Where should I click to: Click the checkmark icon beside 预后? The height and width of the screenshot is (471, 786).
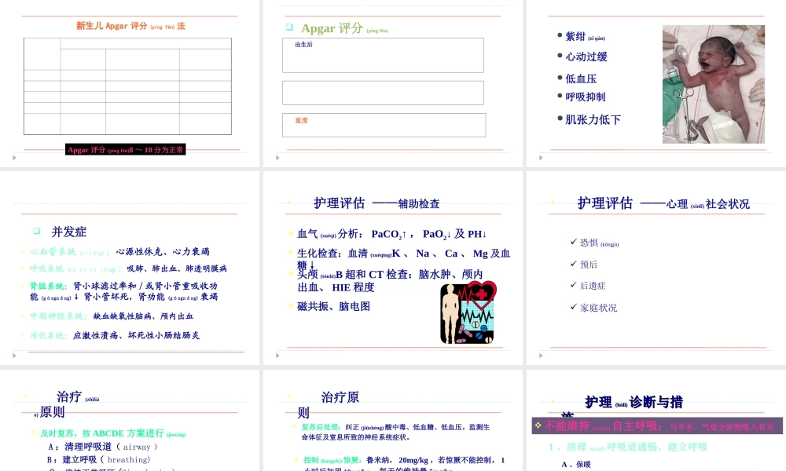(x=575, y=265)
